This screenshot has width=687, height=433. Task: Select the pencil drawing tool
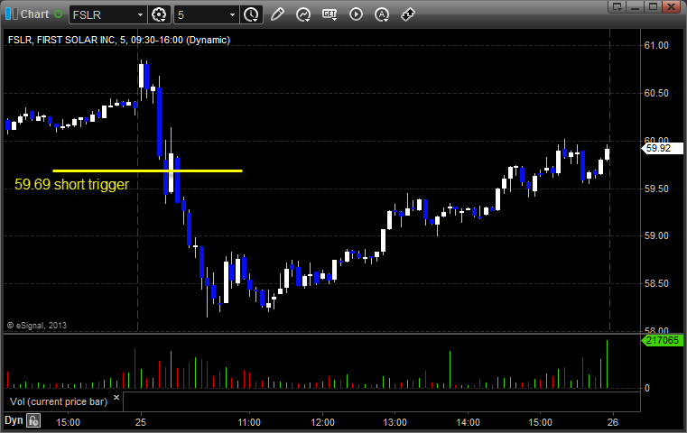point(277,14)
